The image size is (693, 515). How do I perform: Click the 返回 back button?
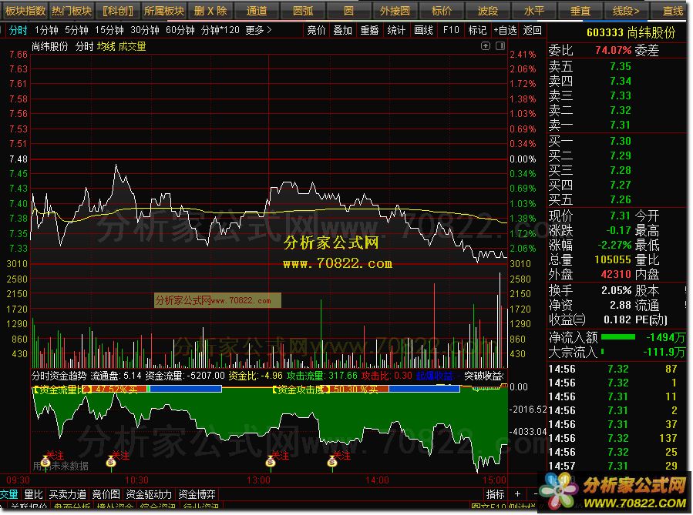(533, 30)
